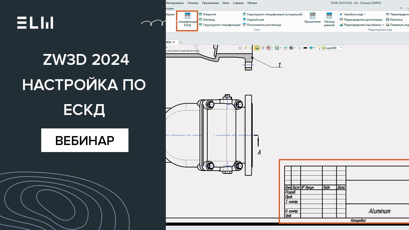Click the green circle view icon
This screenshot has height=230, width=409.
[x=277, y=48]
